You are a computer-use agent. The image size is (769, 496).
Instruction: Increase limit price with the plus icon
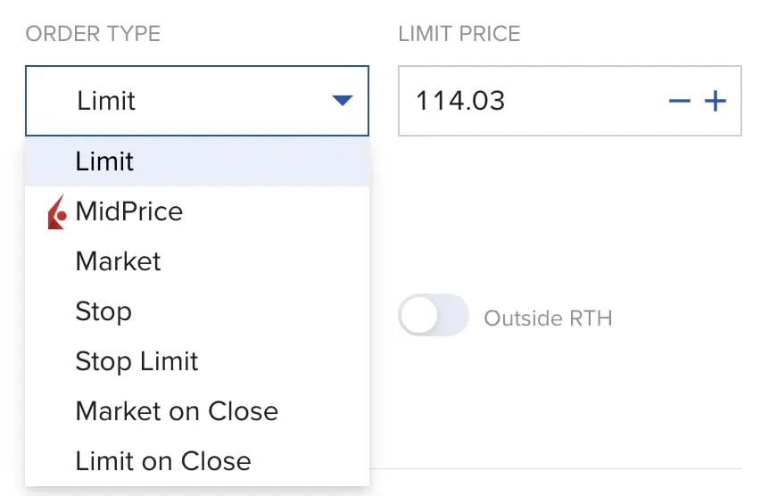click(715, 101)
